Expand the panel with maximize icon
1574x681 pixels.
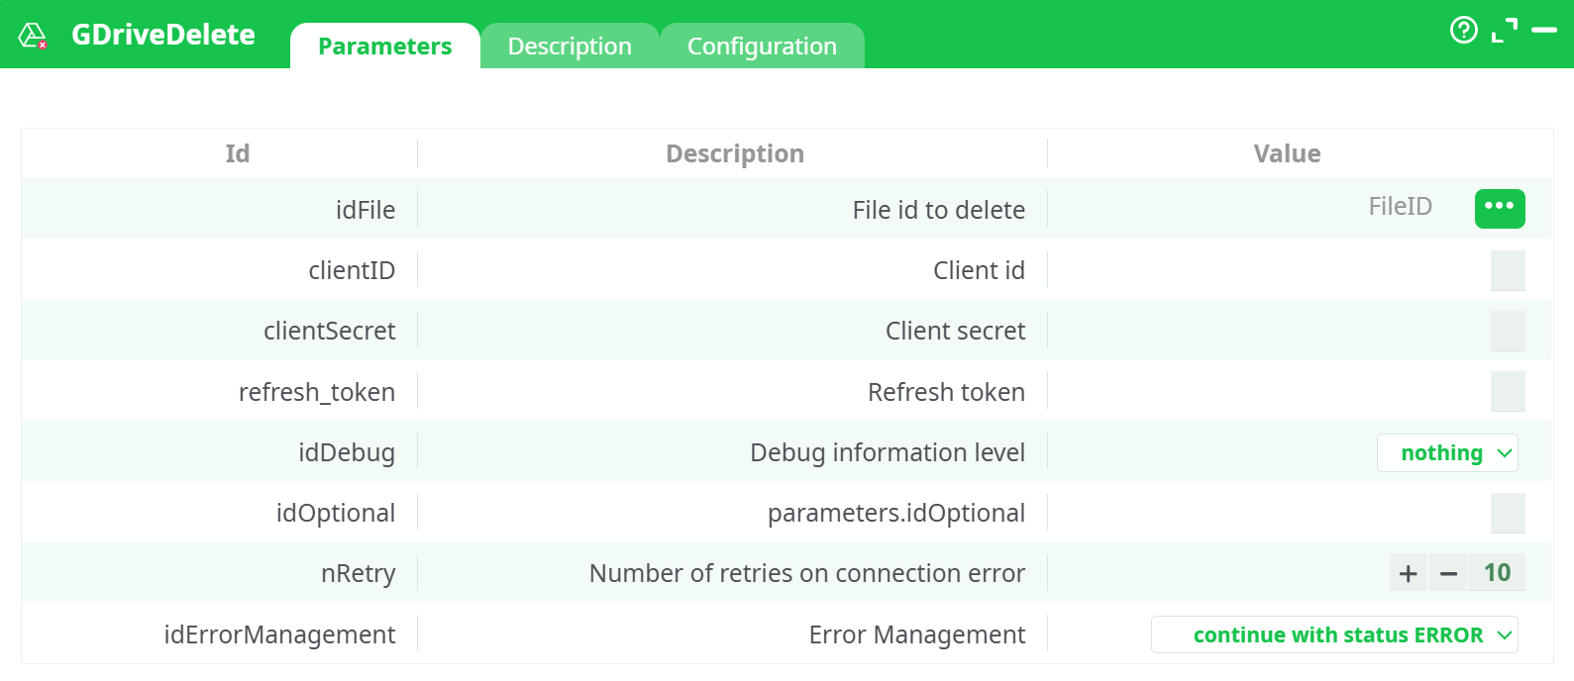pyautogui.click(x=1505, y=31)
